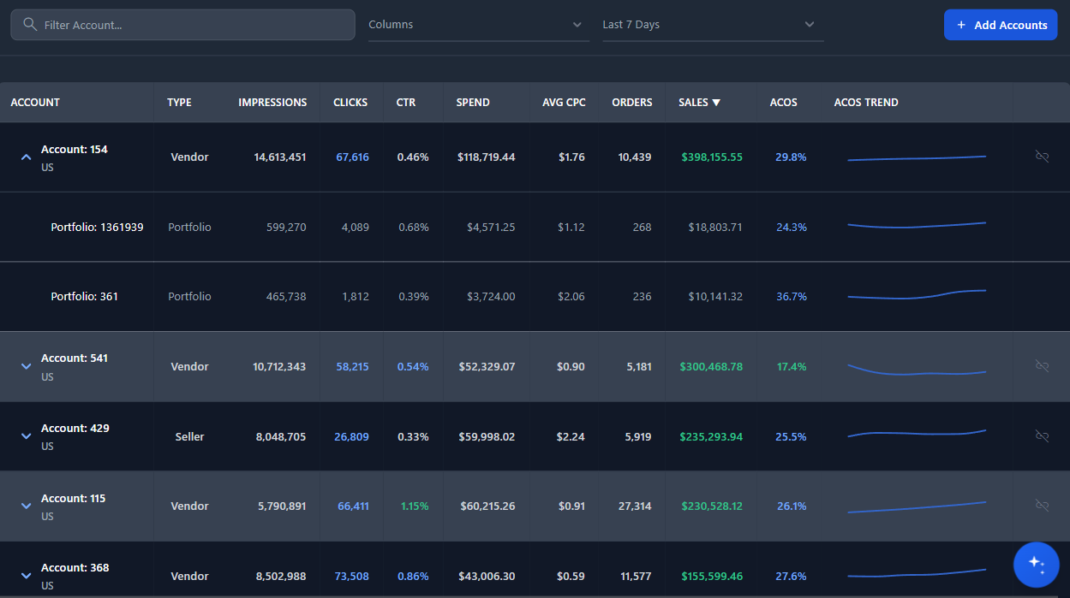1070x598 pixels.
Task: Click the Filter Account search field
Action: click(193, 25)
